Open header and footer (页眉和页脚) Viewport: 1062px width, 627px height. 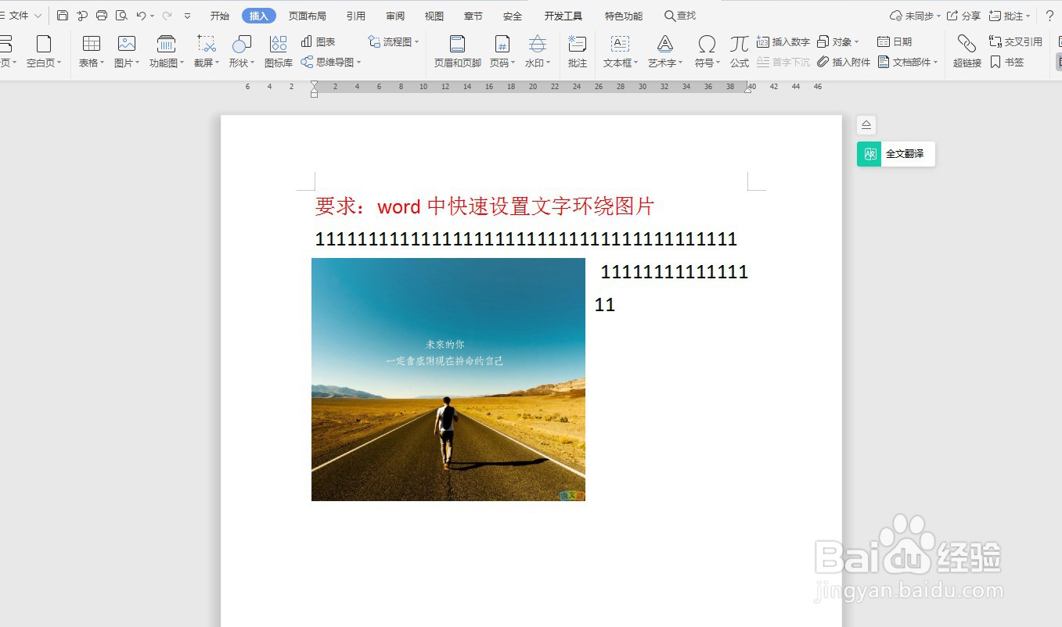click(458, 52)
